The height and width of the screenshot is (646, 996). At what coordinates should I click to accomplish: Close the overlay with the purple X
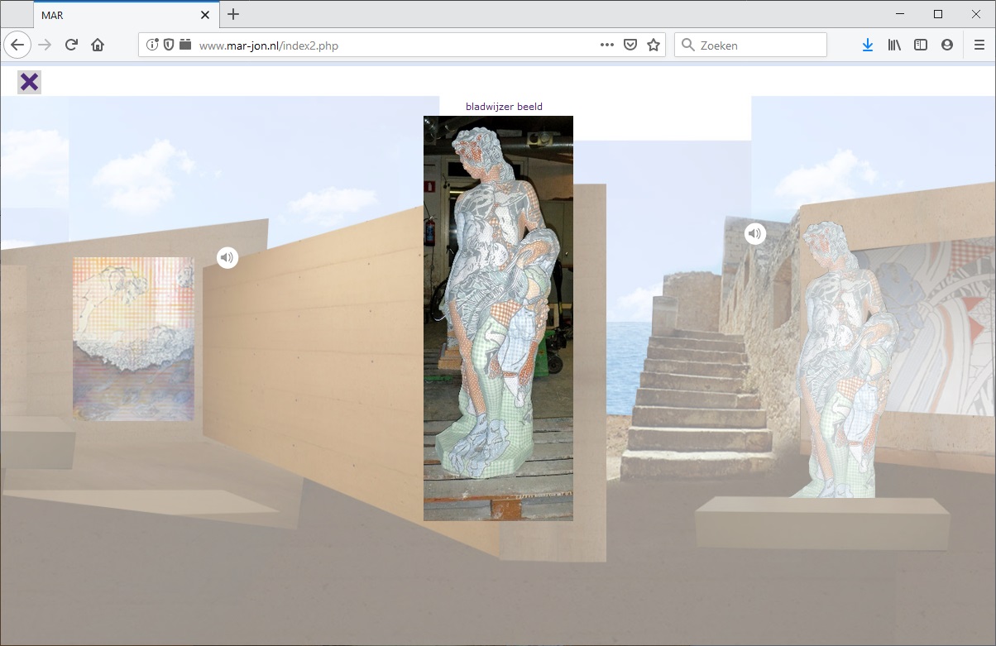29,82
